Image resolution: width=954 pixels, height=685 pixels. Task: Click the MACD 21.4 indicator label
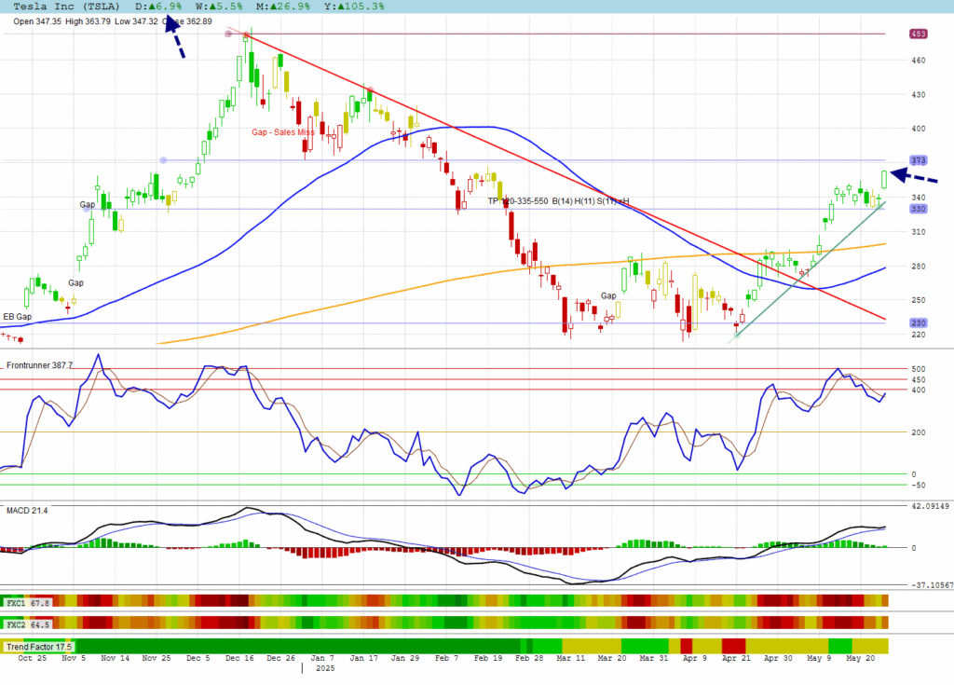tap(27, 510)
